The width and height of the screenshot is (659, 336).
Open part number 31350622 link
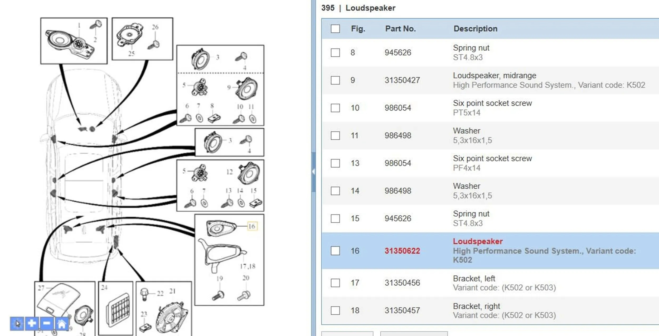pyautogui.click(x=402, y=251)
